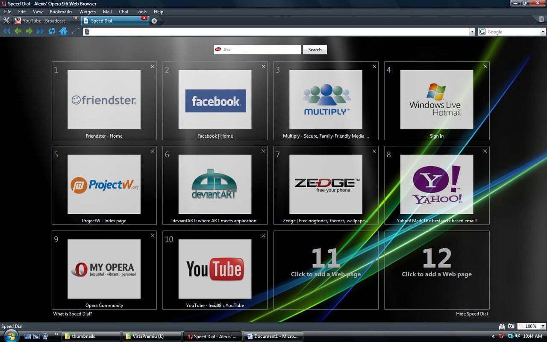
Task: Remove the Hotmail Sign In speed dial
Action: coord(485,66)
